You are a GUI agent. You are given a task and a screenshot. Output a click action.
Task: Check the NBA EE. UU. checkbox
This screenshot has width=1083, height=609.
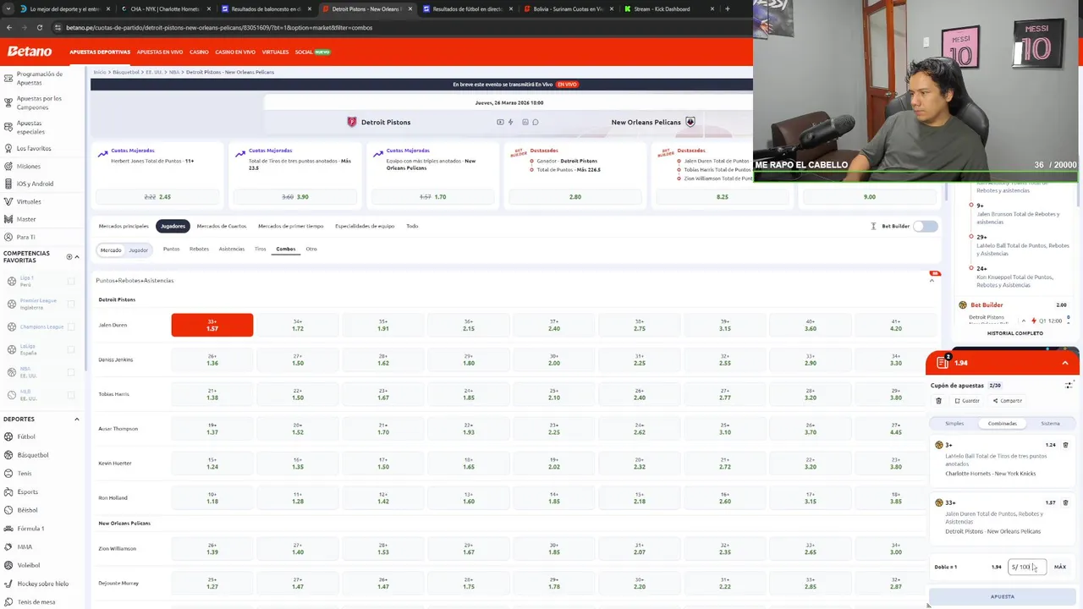click(x=71, y=372)
